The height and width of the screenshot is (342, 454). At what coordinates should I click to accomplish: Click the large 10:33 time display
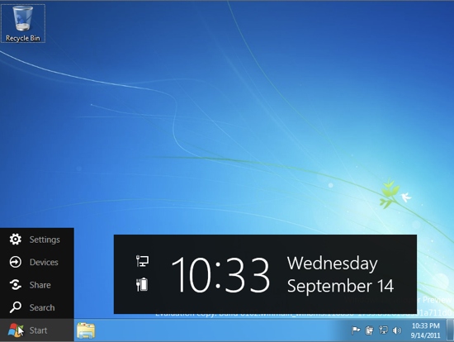coord(220,274)
